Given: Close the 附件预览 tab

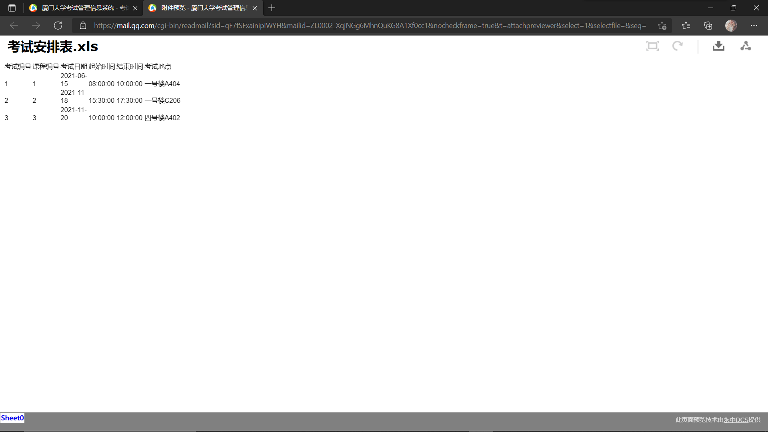Looking at the screenshot, I should click(x=255, y=8).
